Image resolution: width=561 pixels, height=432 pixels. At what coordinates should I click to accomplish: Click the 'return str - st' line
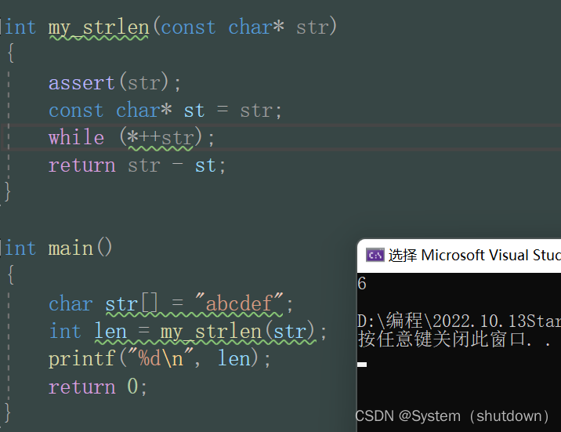[x=137, y=165]
